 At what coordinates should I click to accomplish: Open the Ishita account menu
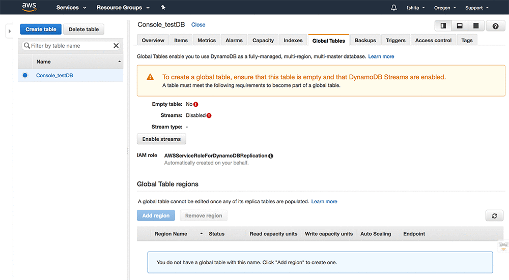(x=415, y=8)
